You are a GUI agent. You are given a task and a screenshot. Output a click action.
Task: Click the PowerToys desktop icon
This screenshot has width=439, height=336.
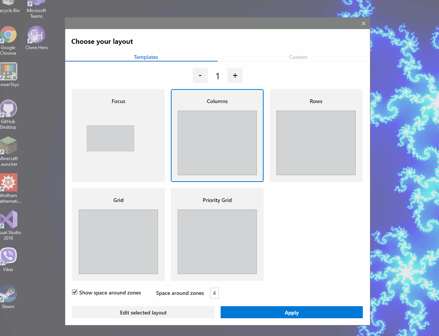point(8,72)
